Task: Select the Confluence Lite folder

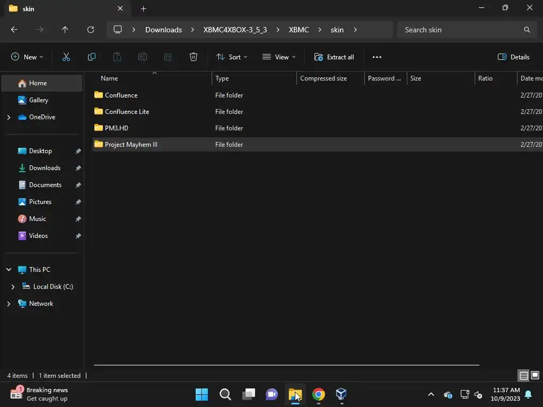Action: point(127,111)
